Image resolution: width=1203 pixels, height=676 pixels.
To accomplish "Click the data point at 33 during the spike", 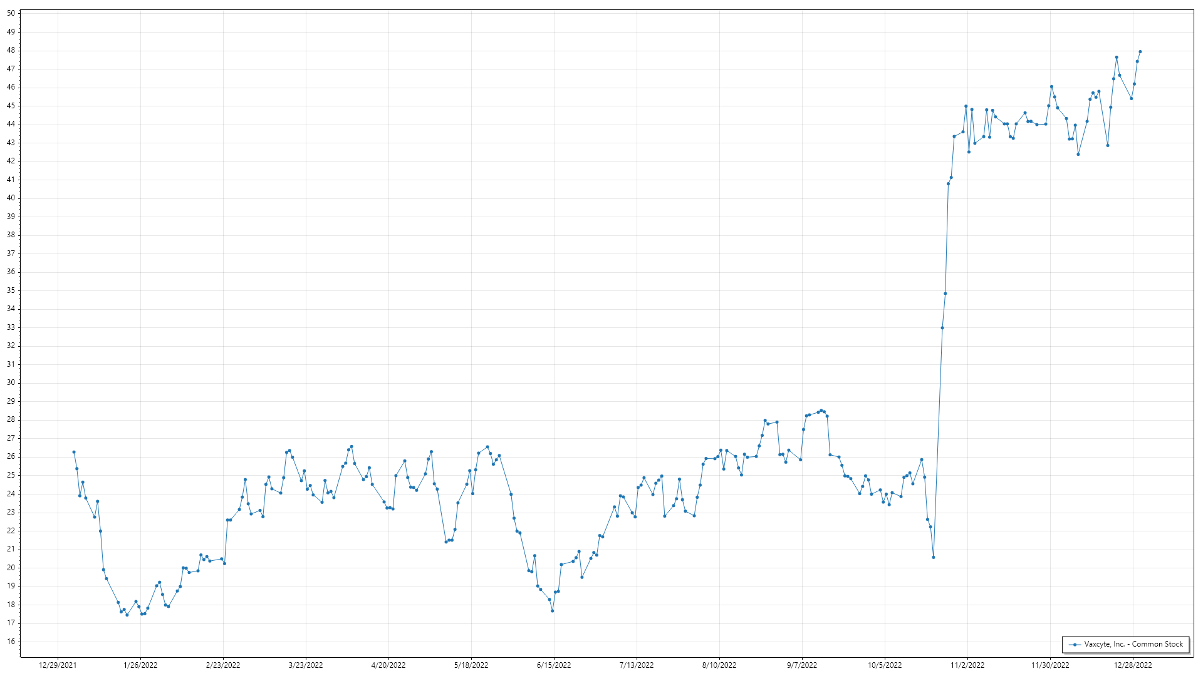I will pyautogui.click(x=942, y=328).
